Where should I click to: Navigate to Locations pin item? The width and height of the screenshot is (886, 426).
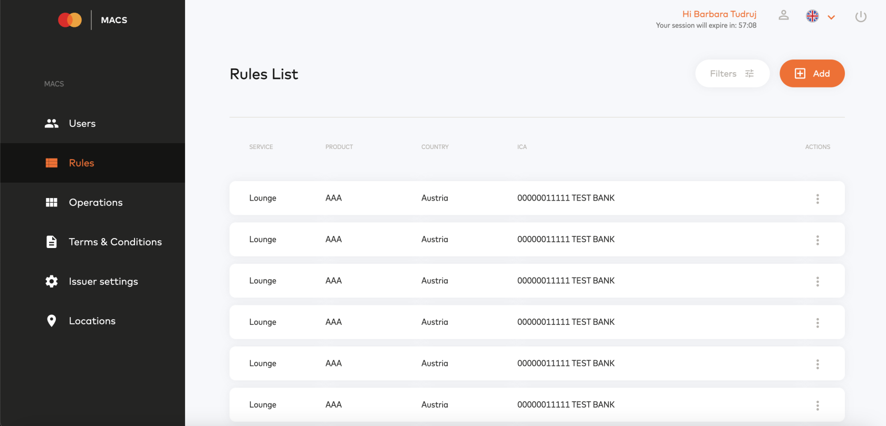click(92, 321)
